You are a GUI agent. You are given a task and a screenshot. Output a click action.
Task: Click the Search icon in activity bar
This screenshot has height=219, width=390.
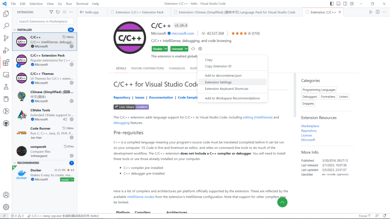(x=6, y=26)
